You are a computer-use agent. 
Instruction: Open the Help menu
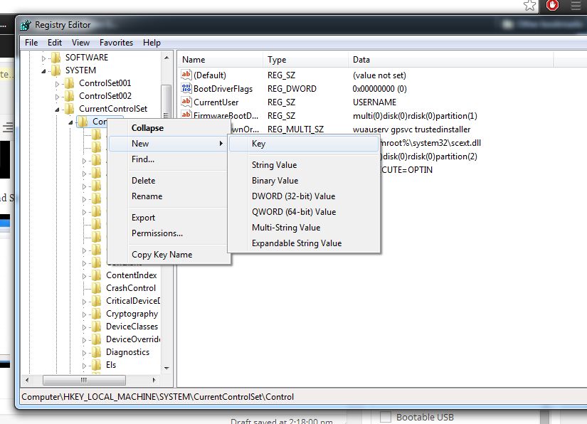tap(152, 43)
